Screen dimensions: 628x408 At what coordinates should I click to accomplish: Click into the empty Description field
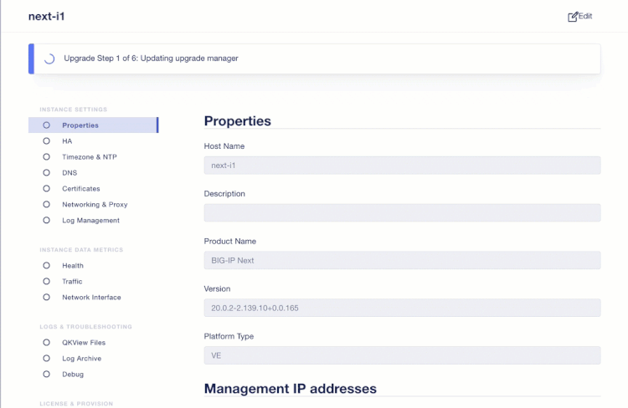(402, 213)
